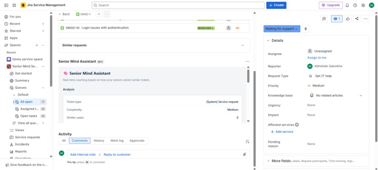Click the Senior Mind Assistant panel scrollbar
The width and height of the screenshot is (378, 170).
(248, 76)
